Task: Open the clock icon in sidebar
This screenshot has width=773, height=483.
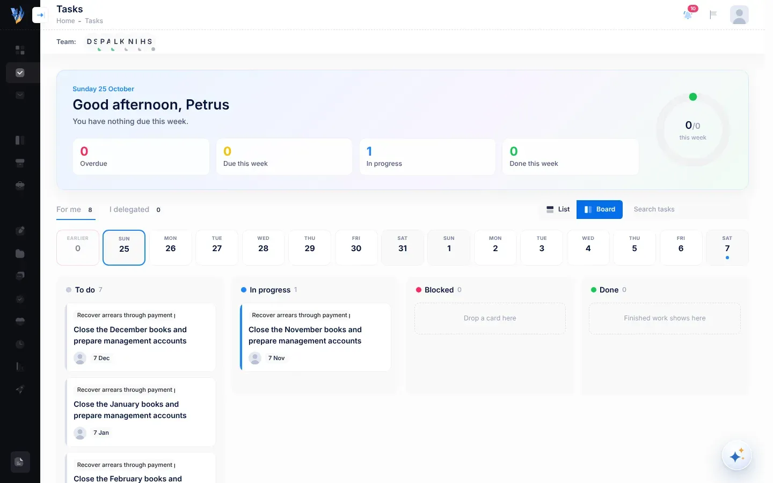Action: 20,343
